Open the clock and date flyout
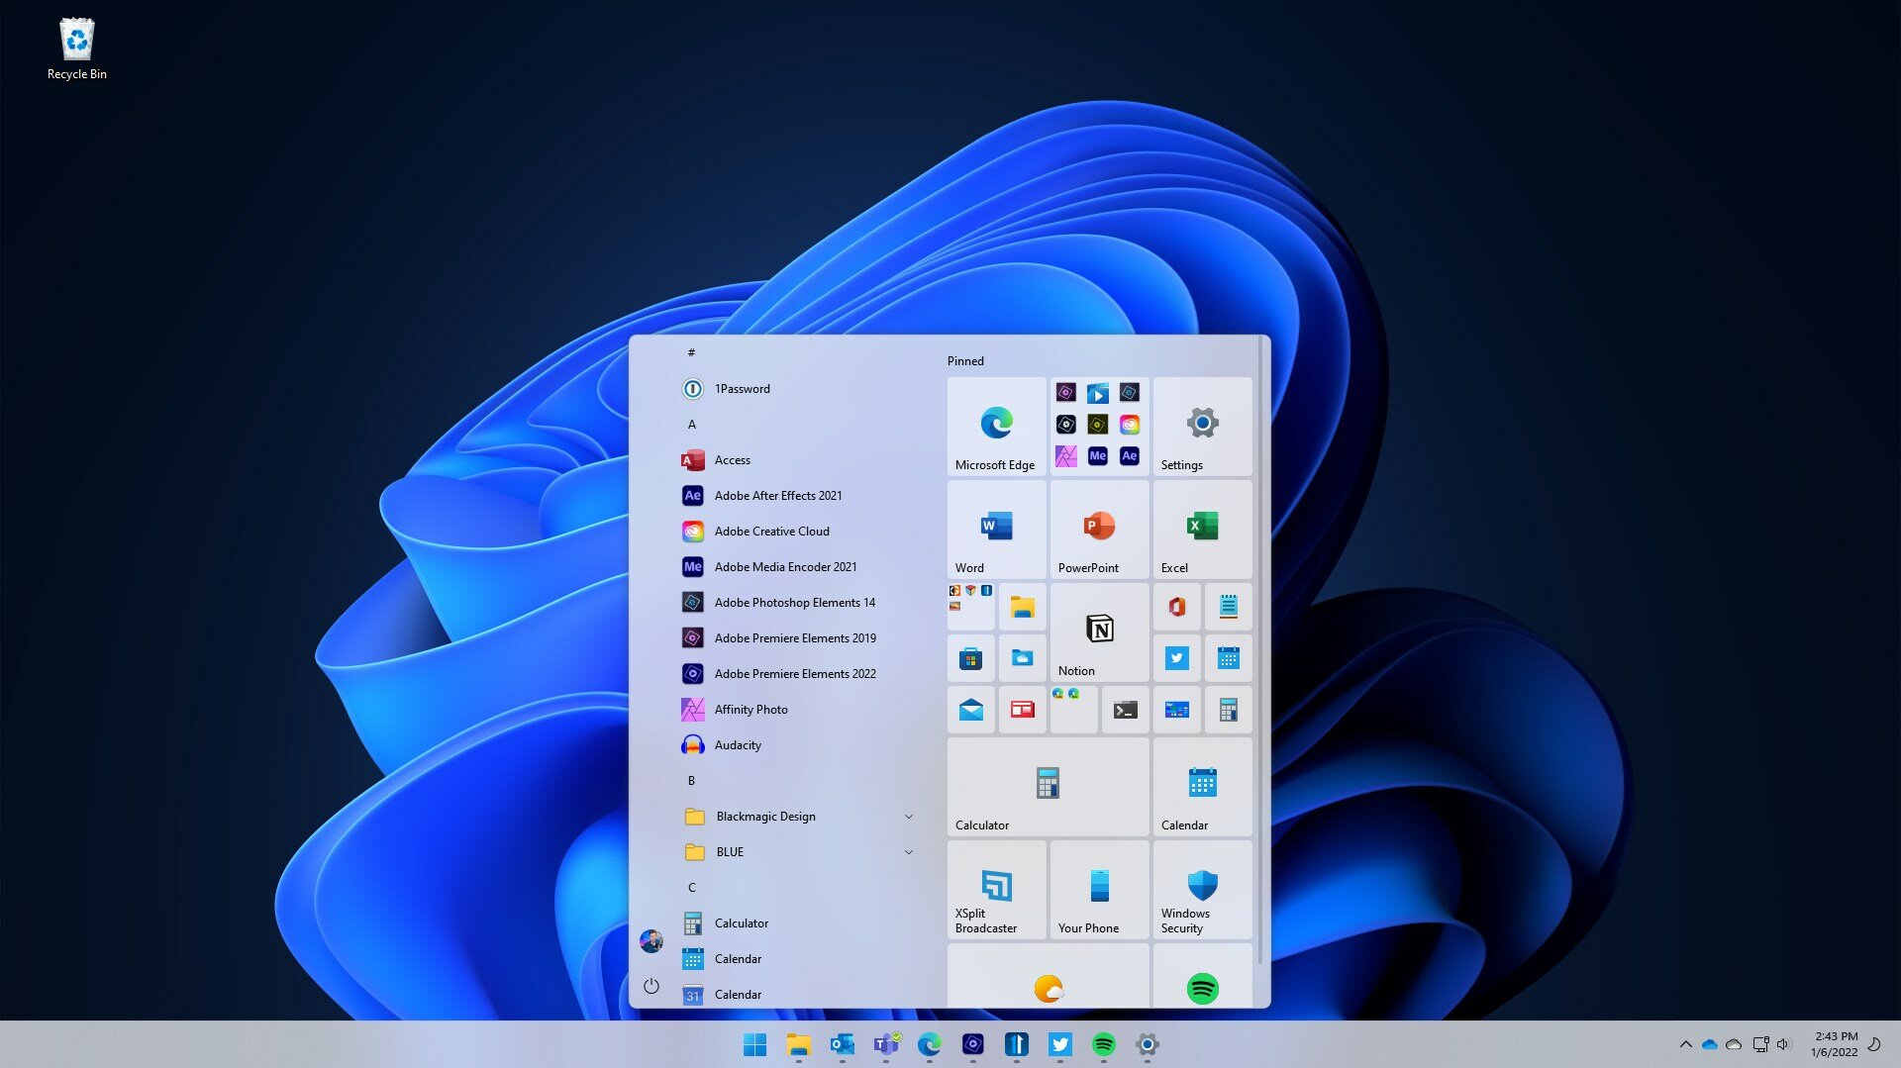1901x1068 pixels. tap(1835, 1044)
